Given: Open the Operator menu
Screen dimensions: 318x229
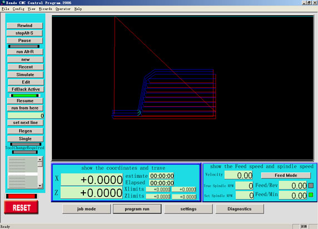Looking at the screenshot, I should coord(63,9).
